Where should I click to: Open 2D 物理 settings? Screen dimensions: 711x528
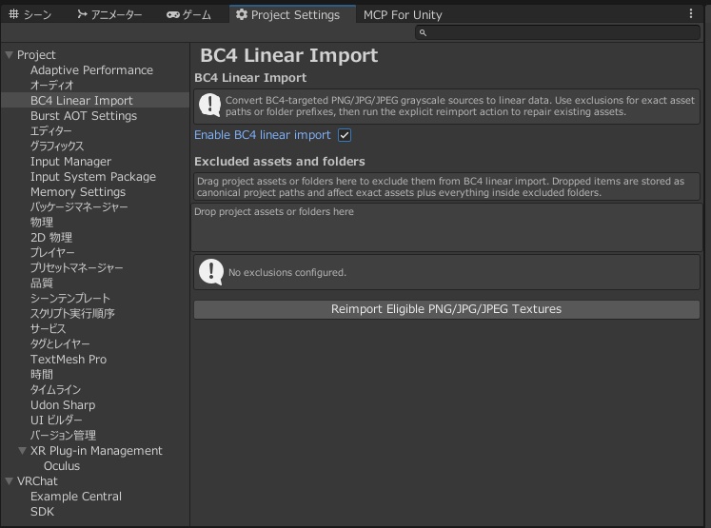(51, 238)
